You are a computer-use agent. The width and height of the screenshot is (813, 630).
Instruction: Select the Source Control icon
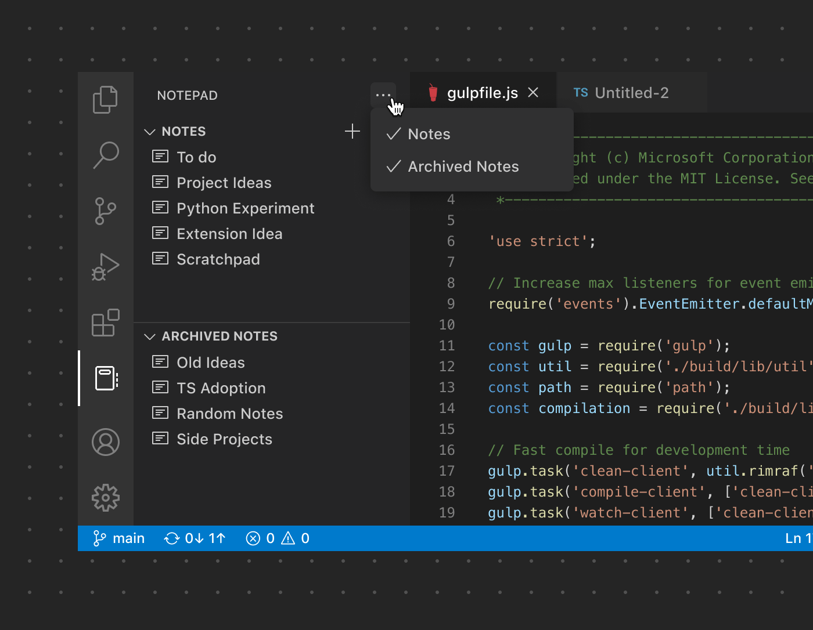coord(105,211)
